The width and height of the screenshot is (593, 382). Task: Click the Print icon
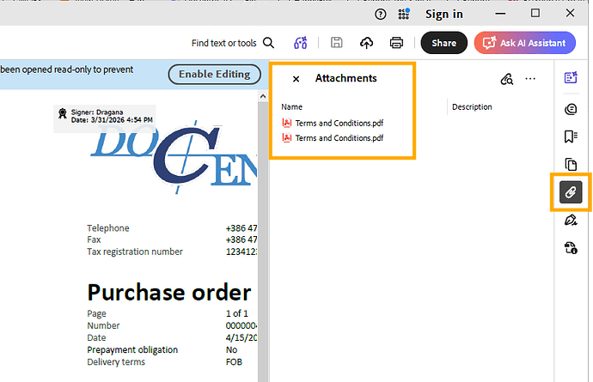click(396, 43)
